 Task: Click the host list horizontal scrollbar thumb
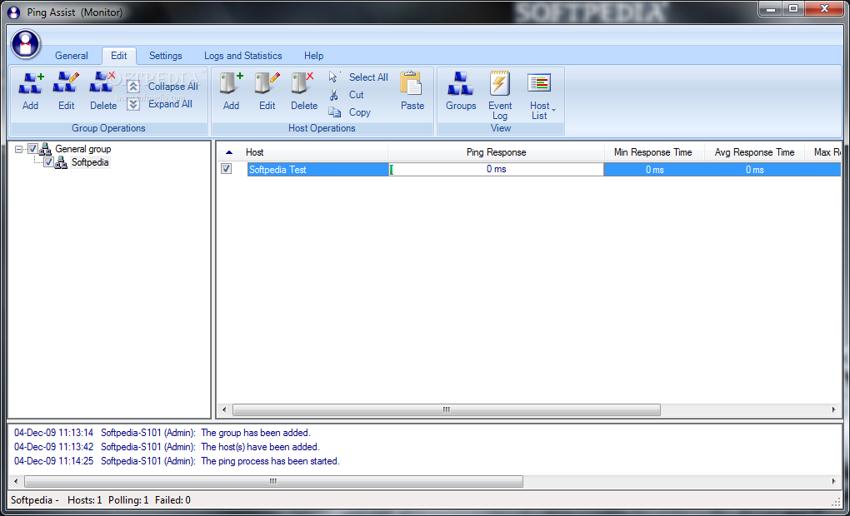446,409
